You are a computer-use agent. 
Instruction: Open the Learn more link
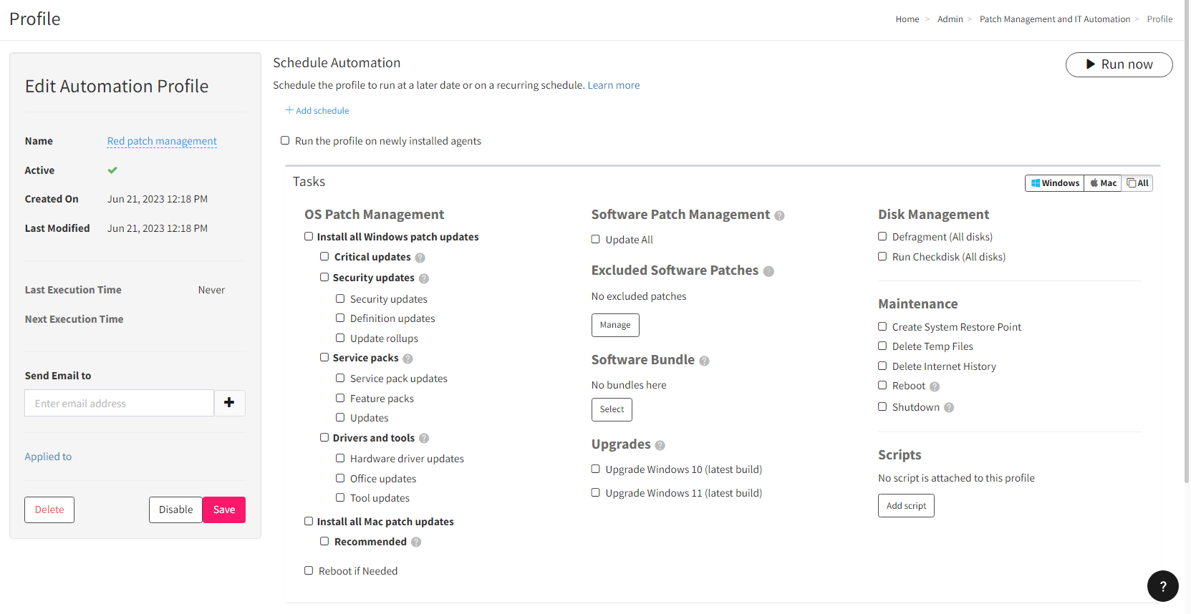click(614, 85)
